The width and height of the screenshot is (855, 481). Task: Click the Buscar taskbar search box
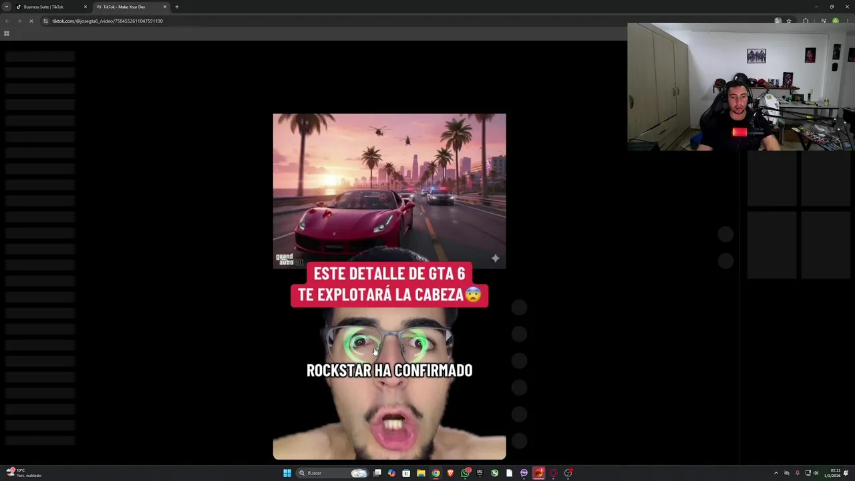(332, 473)
